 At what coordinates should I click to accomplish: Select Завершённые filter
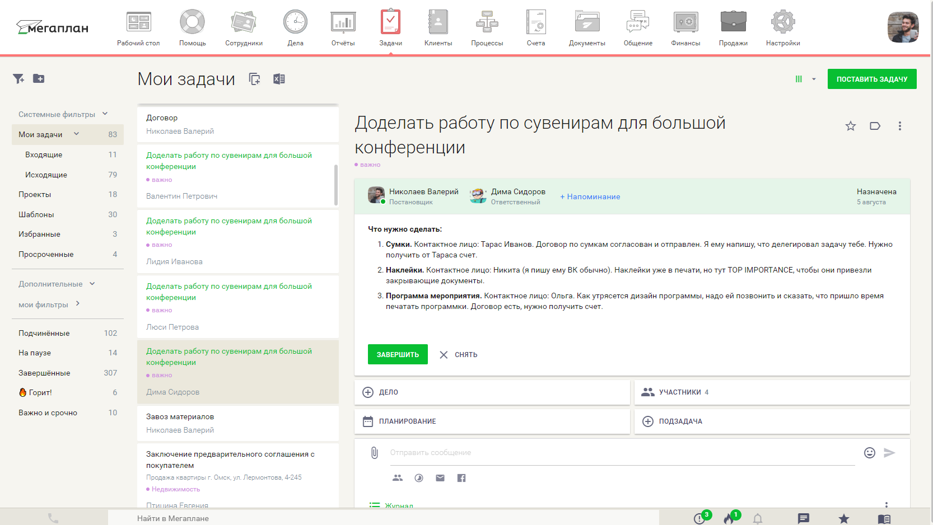coord(68,373)
